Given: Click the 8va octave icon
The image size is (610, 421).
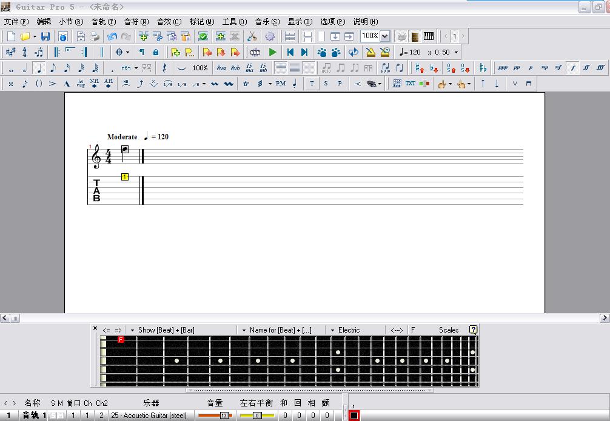Looking at the screenshot, I should point(221,68).
